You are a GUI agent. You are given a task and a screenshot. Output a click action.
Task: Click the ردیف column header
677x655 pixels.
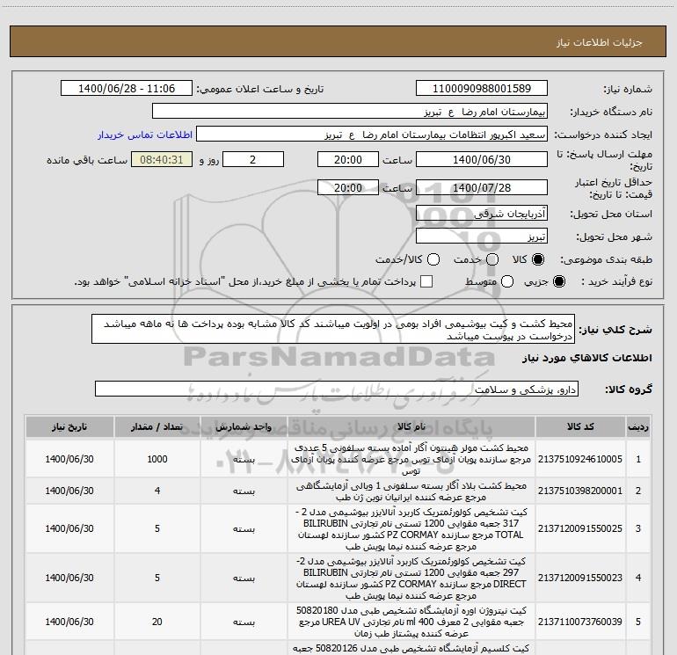[x=638, y=426]
